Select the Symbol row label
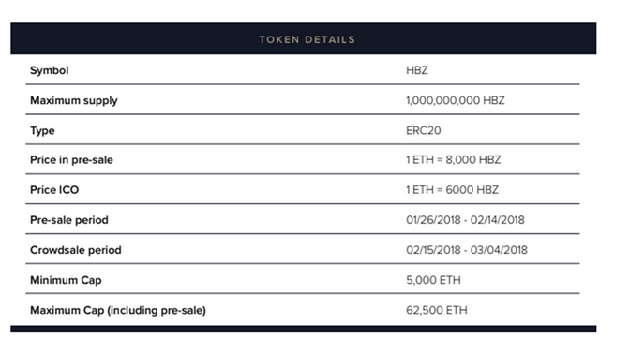The width and height of the screenshot is (629, 356). click(x=50, y=70)
